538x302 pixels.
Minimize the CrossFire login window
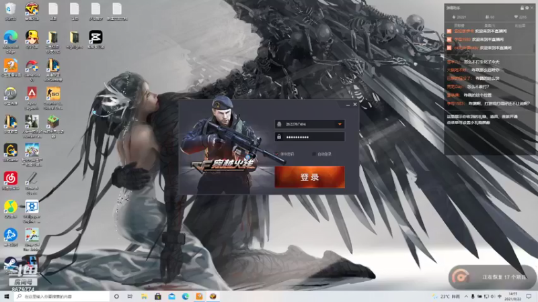pyautogui.click(x=348, y=105)
